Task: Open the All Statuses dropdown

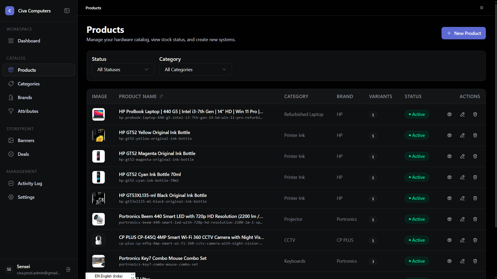Action: point(123,69)
